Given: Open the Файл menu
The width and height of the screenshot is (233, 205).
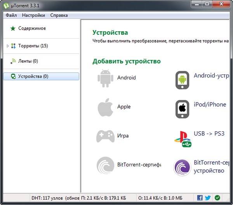Looking at the screenshot, I should 11,15.
